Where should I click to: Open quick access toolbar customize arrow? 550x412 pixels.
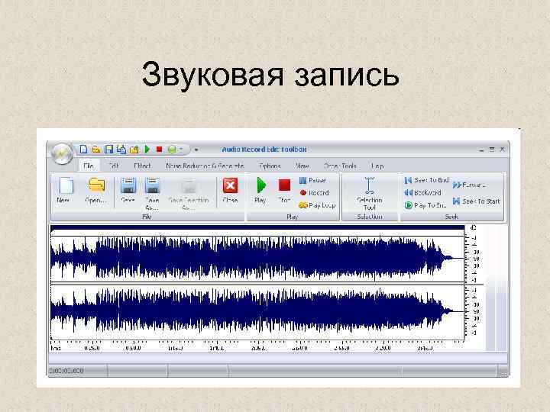tap(196, 150)
